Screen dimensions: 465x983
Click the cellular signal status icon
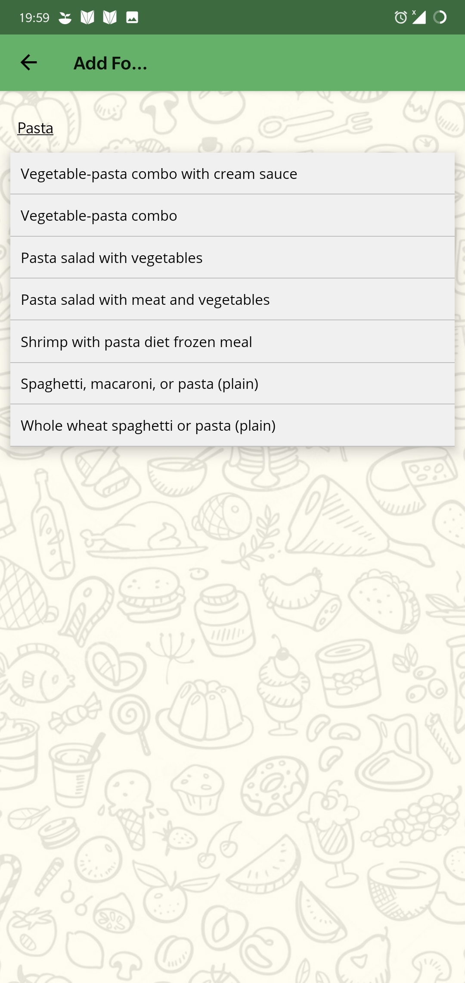pyautogui.click(x=418, y=18)
